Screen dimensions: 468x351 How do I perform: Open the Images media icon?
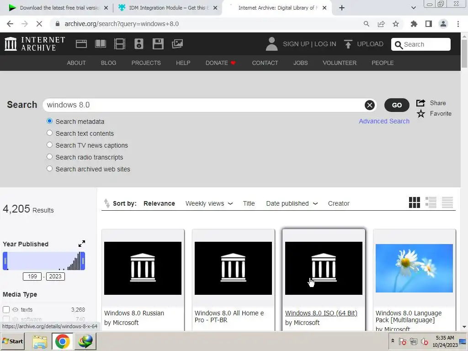tap(177, 44)
